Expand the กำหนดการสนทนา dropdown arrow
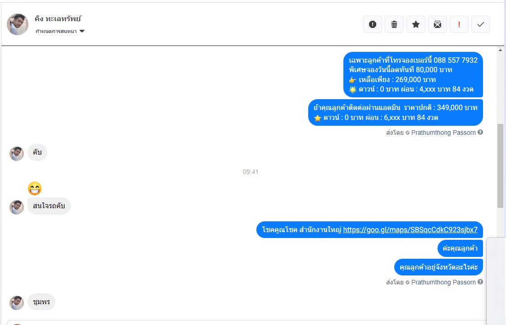The height and width of the screenshot is (325, 506). point(82,31)
